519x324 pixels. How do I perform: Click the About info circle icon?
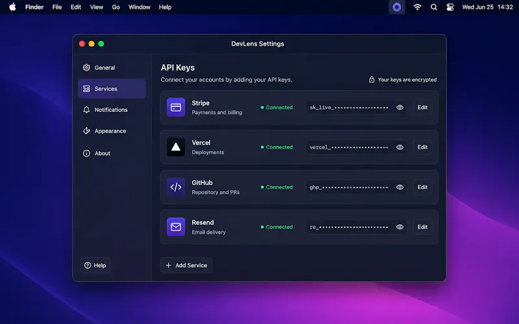coord(86,154)
